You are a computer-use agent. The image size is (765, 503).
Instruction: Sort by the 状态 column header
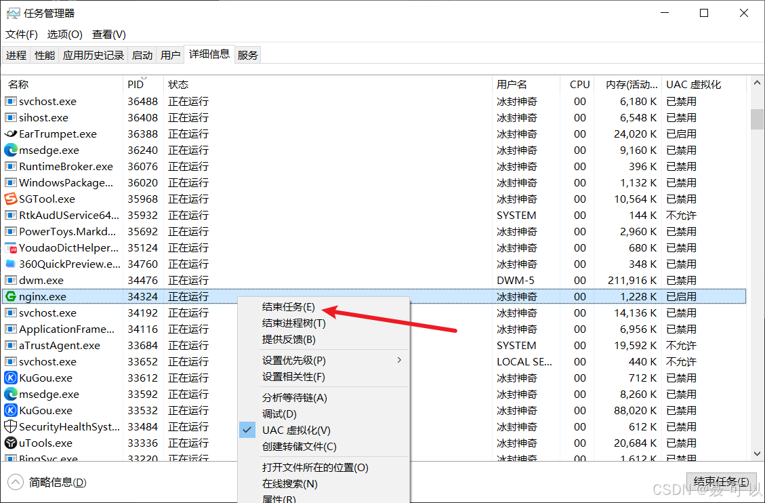327,84
